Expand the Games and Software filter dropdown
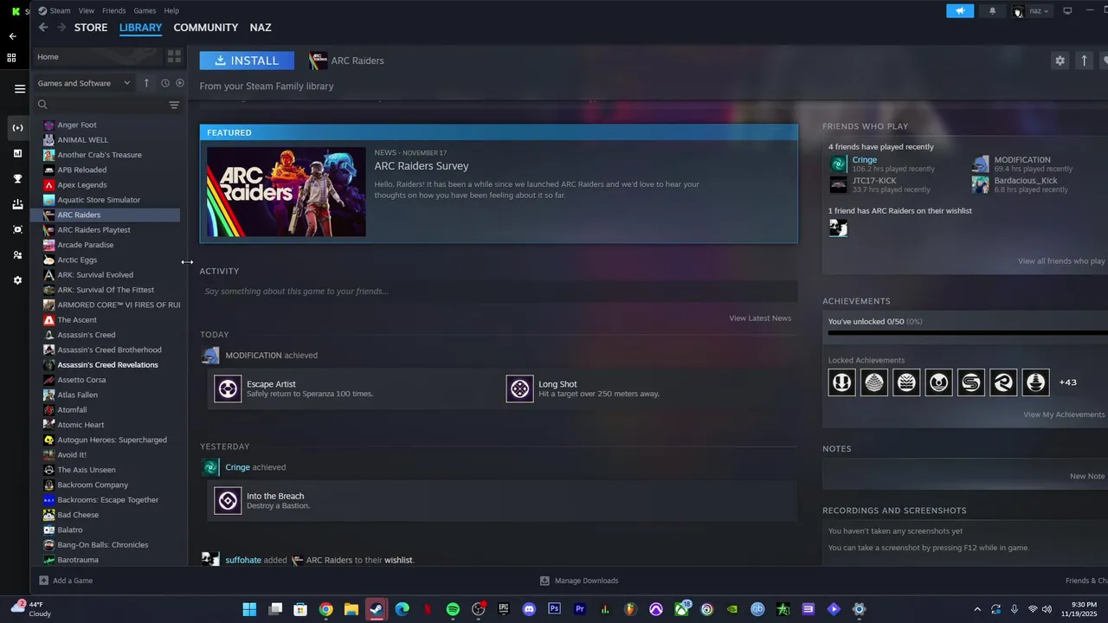The width and height of the screenshot is (1108, 623). 84,83
